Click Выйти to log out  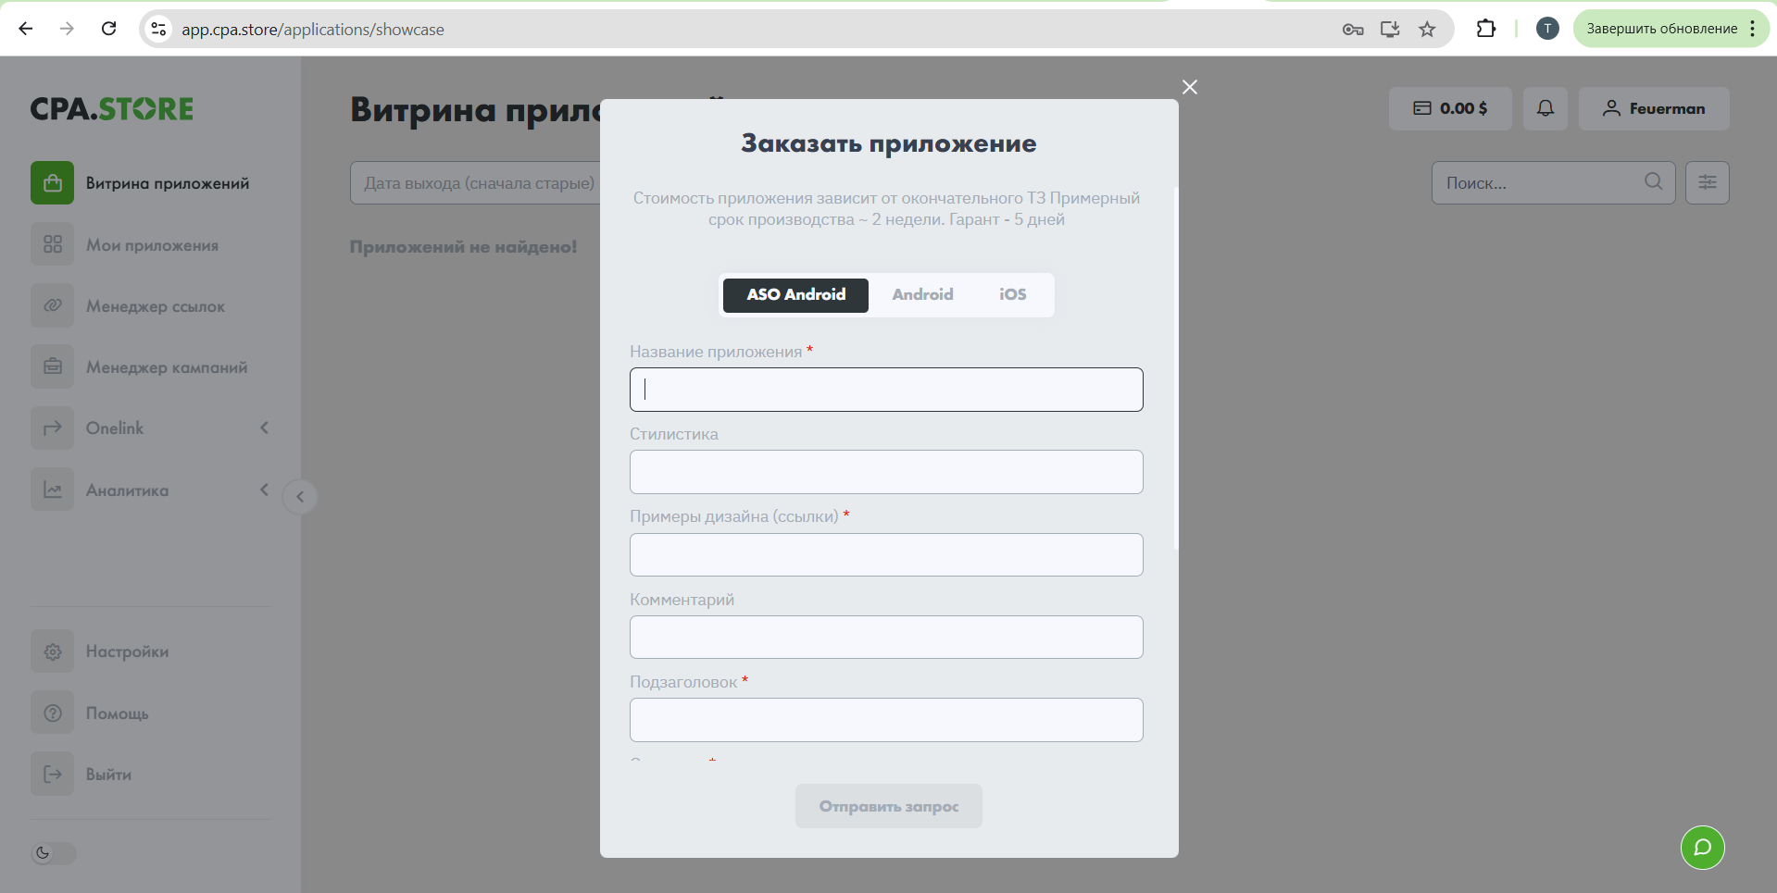point(151,774)
